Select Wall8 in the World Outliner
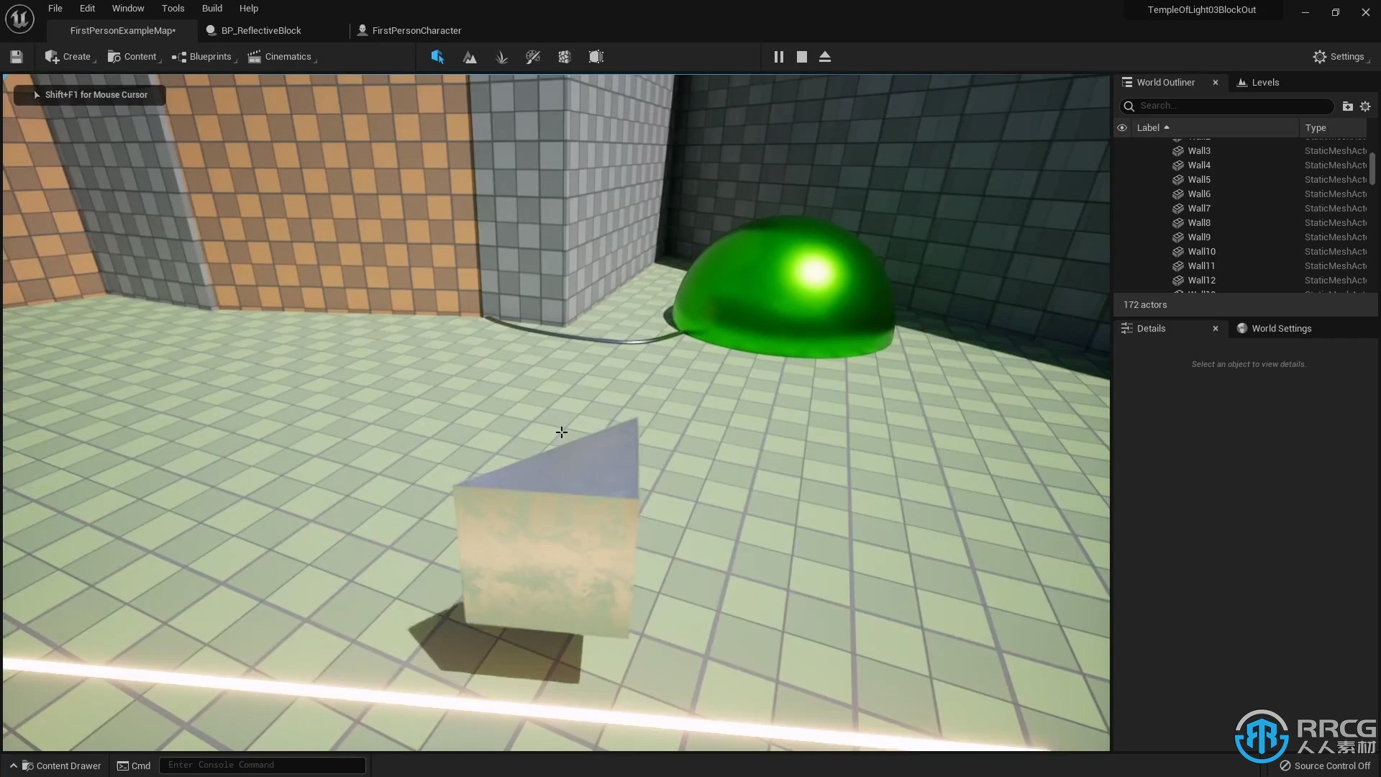The height and width of the screenshot is (777, 1381). [x=1240, y=223]
